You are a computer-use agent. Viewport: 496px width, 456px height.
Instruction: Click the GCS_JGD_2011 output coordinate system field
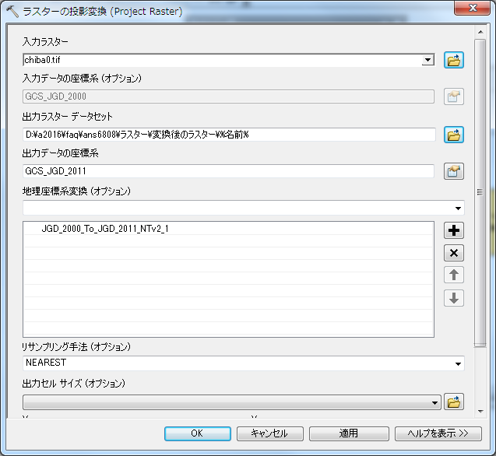228,171
